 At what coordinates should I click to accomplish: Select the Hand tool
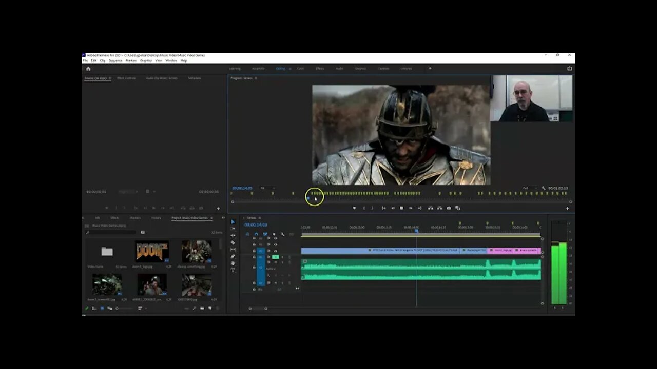point(233,263)
